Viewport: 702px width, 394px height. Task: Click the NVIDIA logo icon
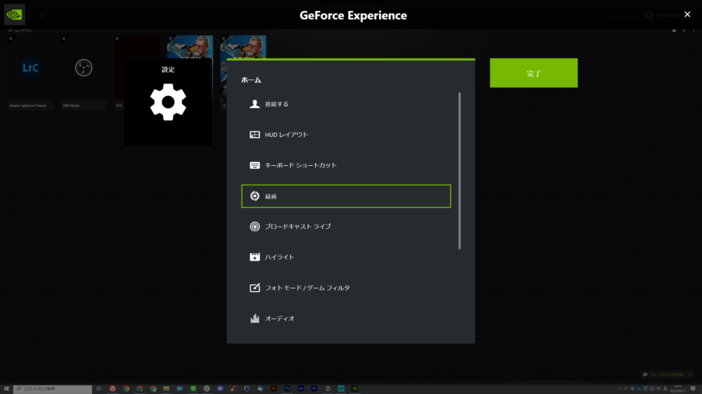click(x=14, y=15)
